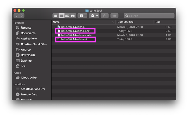Go back with the left arrow button
188x116 pixels.
(x=16, y=16)
